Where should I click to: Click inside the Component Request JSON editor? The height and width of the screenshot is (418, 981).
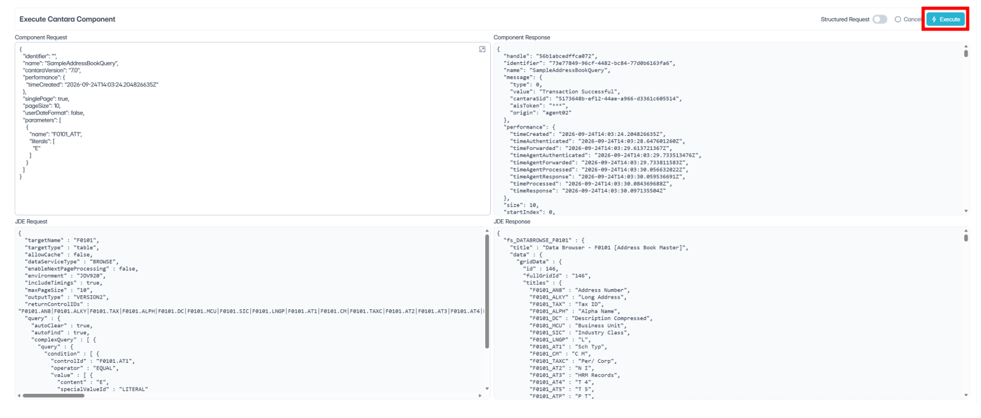pos(252,128)
